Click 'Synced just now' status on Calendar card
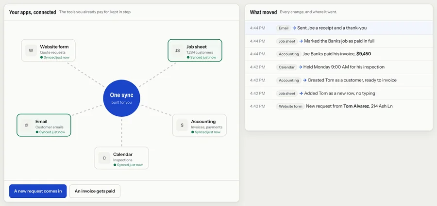Image resolution: width=437 pixels, height=206 pixels. pyautogui.click(x=128, y=165)
